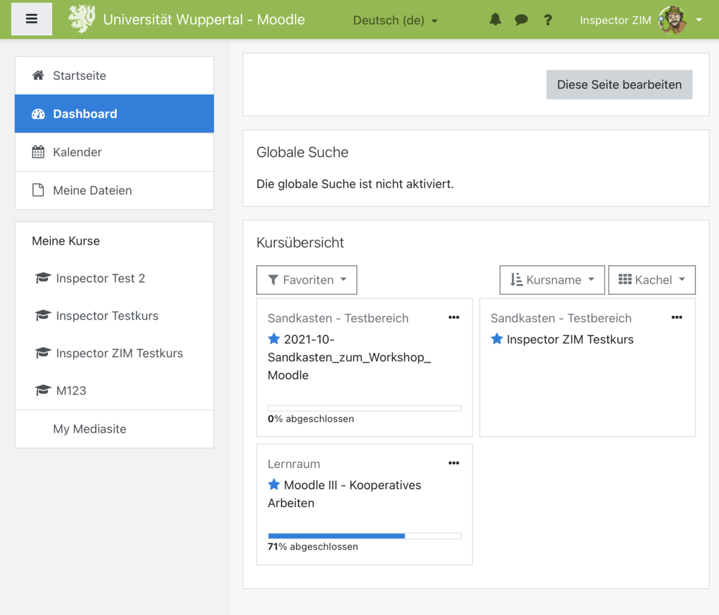Click the Meine Dateien file icon
719x615 pixels.
[x=38, y=190]
